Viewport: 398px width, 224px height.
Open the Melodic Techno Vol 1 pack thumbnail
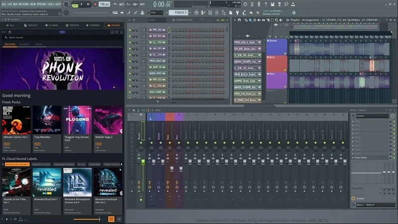point(16,120)
